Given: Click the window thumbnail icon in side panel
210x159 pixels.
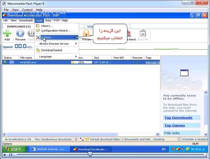Looking at the screenshot, I should pyautogui.click(x=184, y=73).
